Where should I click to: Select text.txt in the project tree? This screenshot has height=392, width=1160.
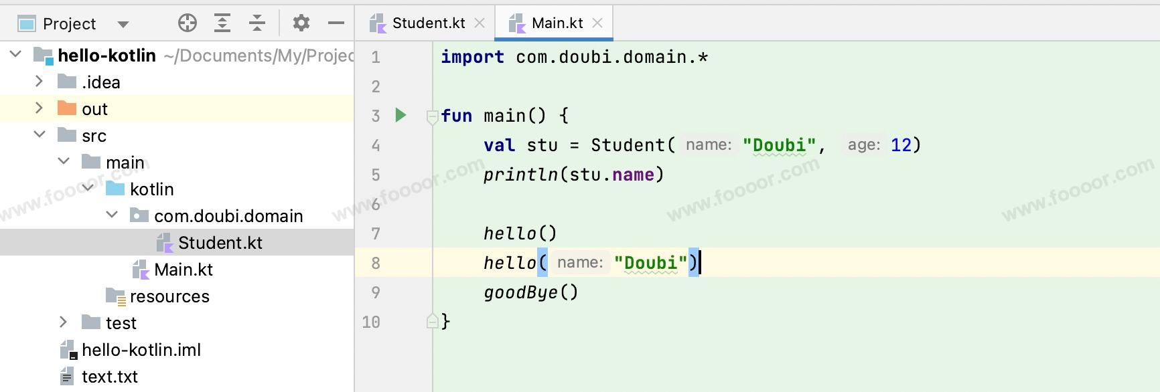tap(109, 377)
